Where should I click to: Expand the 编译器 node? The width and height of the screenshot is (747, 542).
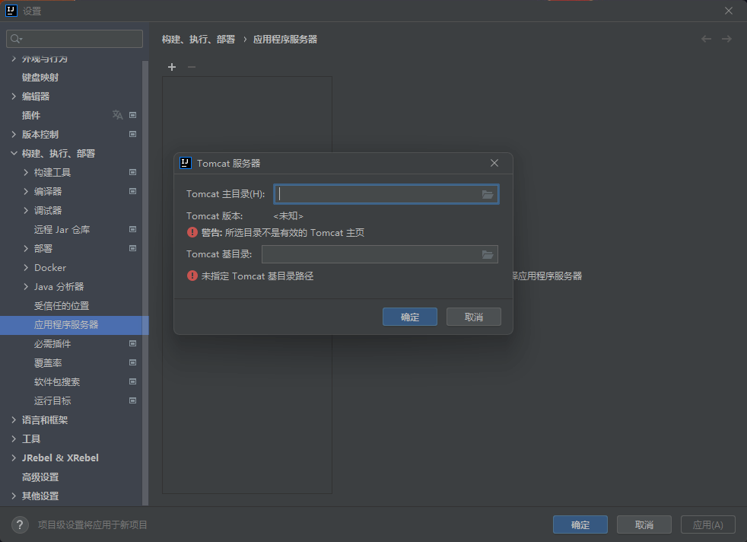click(x=26, y=192)
